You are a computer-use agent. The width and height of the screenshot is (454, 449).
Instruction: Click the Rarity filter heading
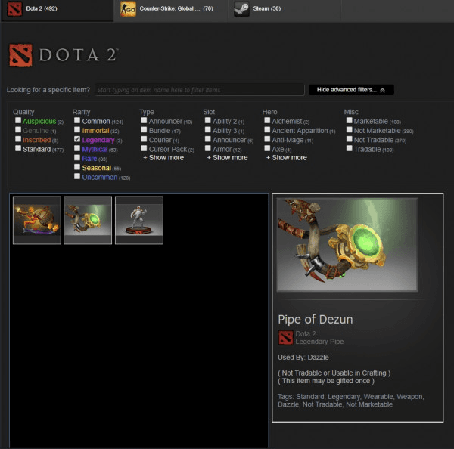coord(82,112)
